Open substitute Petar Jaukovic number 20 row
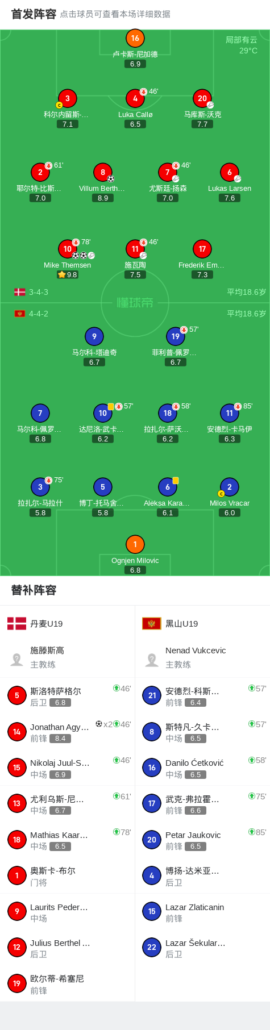Image resolution: width=270 pixels, height=1030 pixels. (x=202, y=840)
